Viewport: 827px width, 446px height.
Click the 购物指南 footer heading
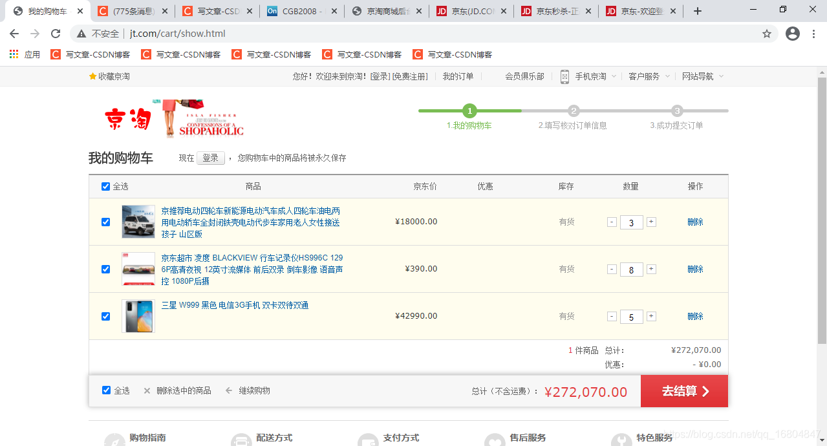click(147, 438)
